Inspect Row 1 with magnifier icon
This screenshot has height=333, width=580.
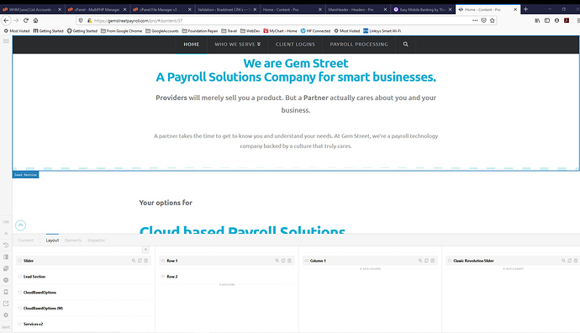pos(277,261)
